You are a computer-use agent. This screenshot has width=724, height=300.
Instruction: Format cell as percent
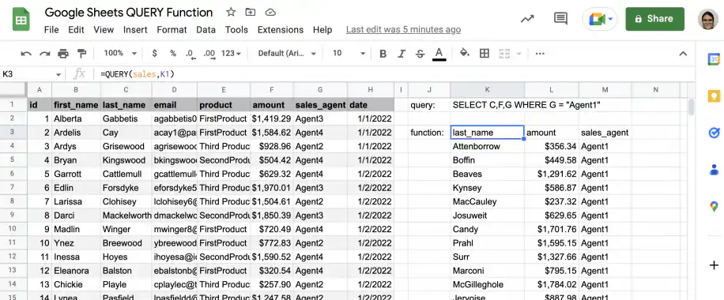[x=173, y=54]
